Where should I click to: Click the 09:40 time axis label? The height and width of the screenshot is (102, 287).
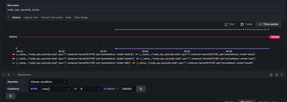click(x=145, y=51)
